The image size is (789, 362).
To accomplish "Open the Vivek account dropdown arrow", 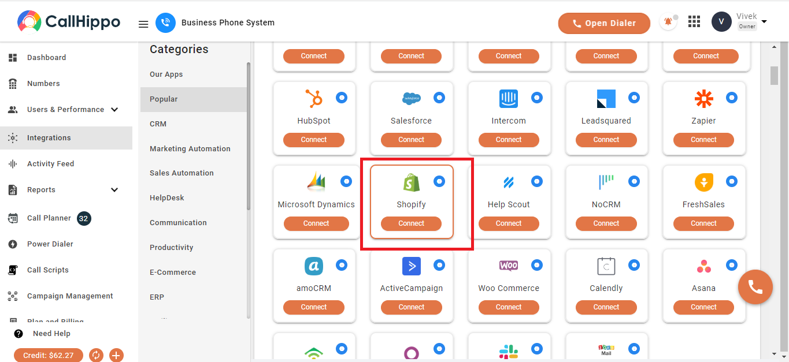I will pyautogui.click(x=764, y=22).
